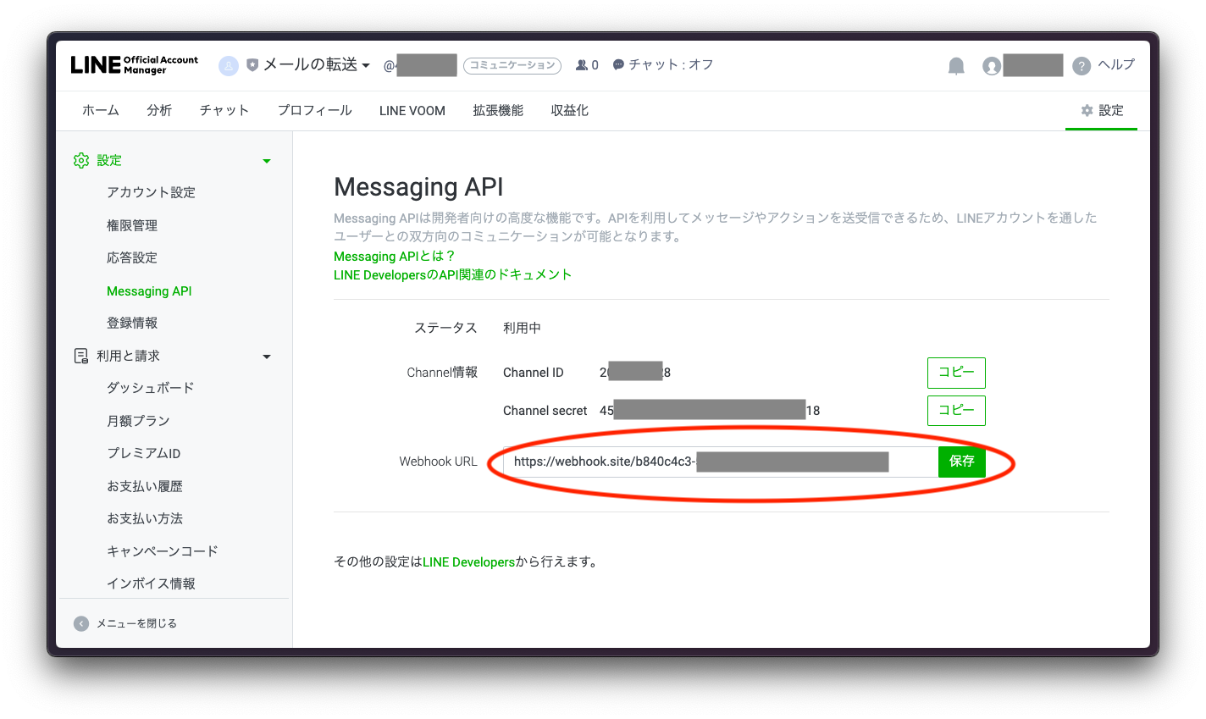
Task: Switch to the 分析 tab
Action: [x=159, y=110]
